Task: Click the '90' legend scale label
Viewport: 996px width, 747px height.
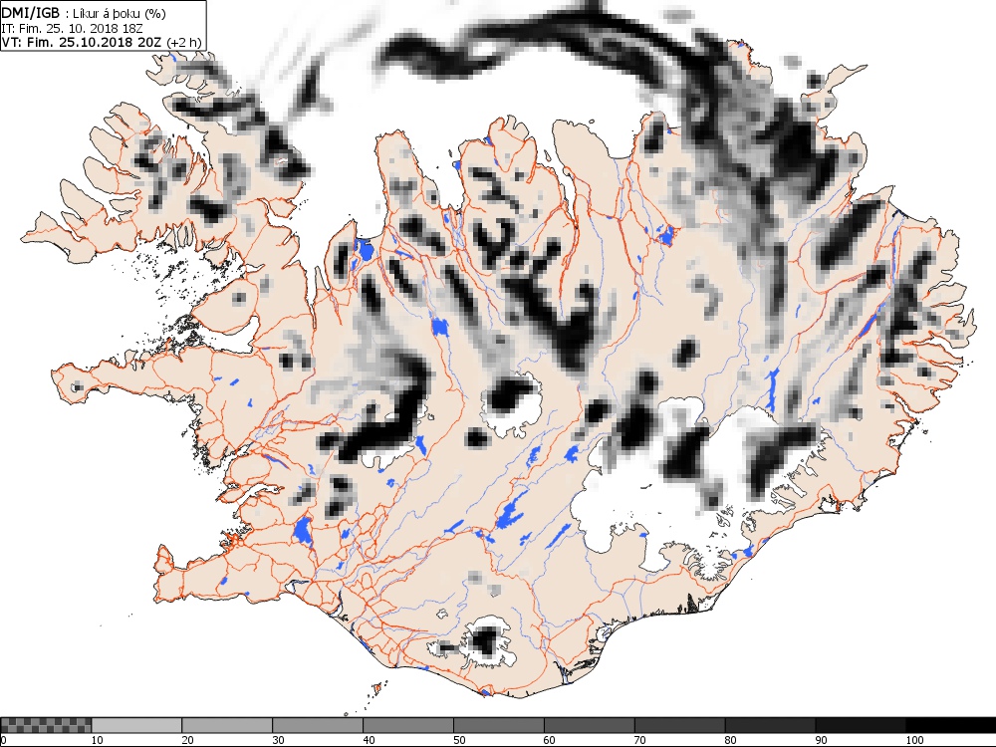Action: click(x=821, y=740)
